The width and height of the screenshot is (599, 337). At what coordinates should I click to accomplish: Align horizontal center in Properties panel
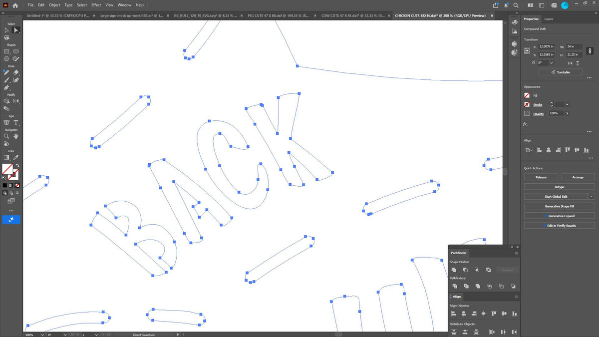pos(549,150)
